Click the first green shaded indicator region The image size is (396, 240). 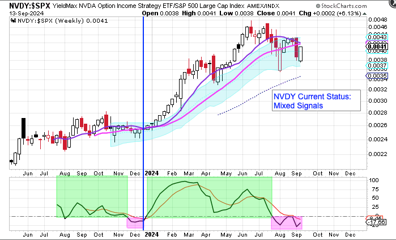[x=91, y=196]
